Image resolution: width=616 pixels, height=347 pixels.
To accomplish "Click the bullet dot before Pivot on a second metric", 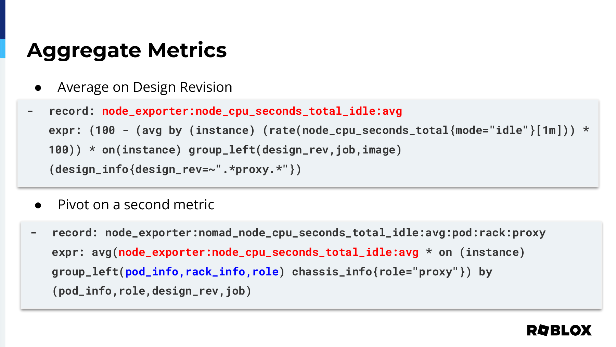I will [38, 206].
